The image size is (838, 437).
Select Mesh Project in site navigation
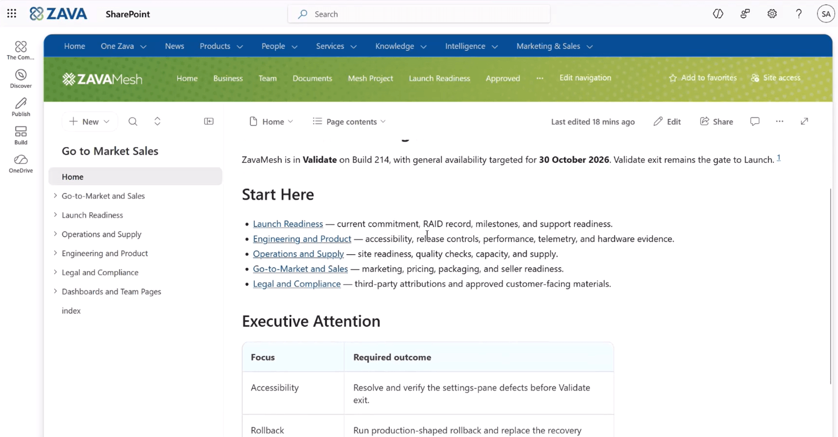tap(371, 78)
